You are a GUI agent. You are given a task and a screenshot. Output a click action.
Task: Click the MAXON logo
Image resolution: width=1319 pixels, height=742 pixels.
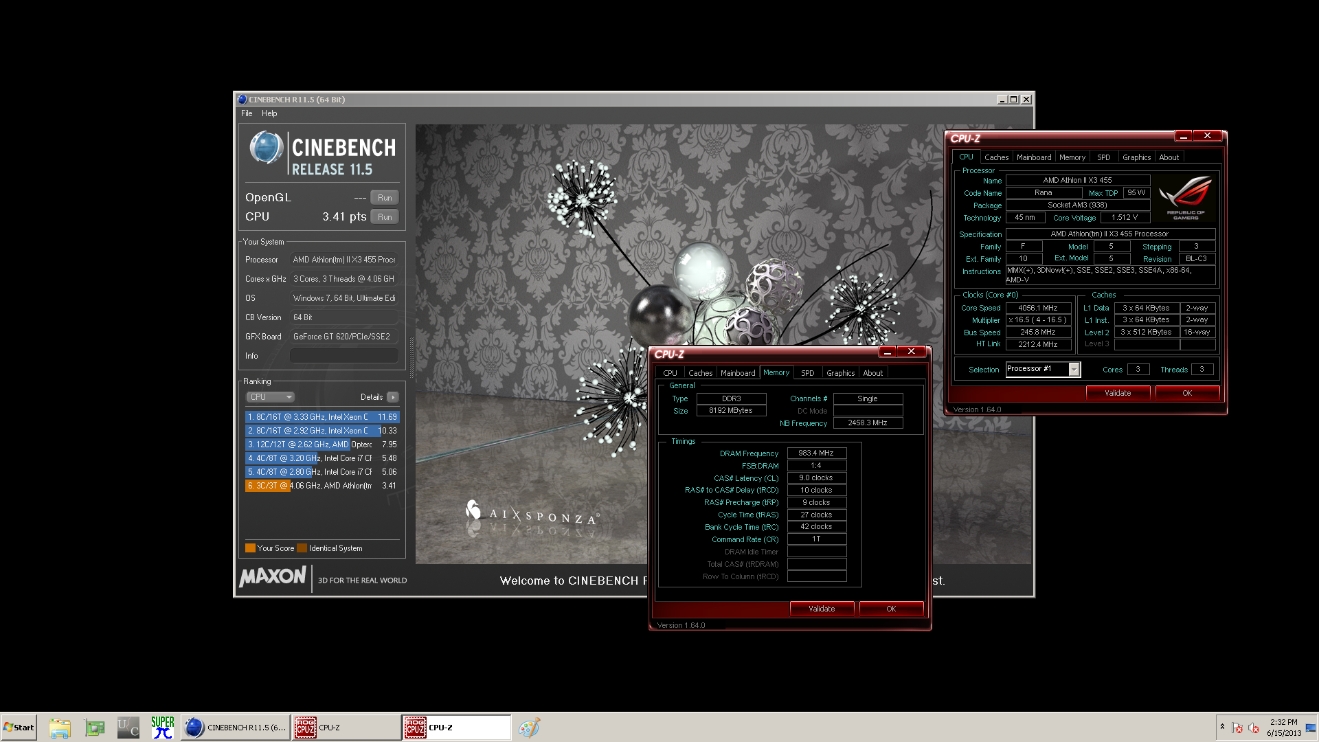[273, 577]
